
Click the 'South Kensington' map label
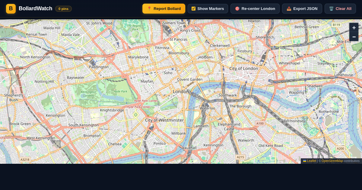(84, 125)
